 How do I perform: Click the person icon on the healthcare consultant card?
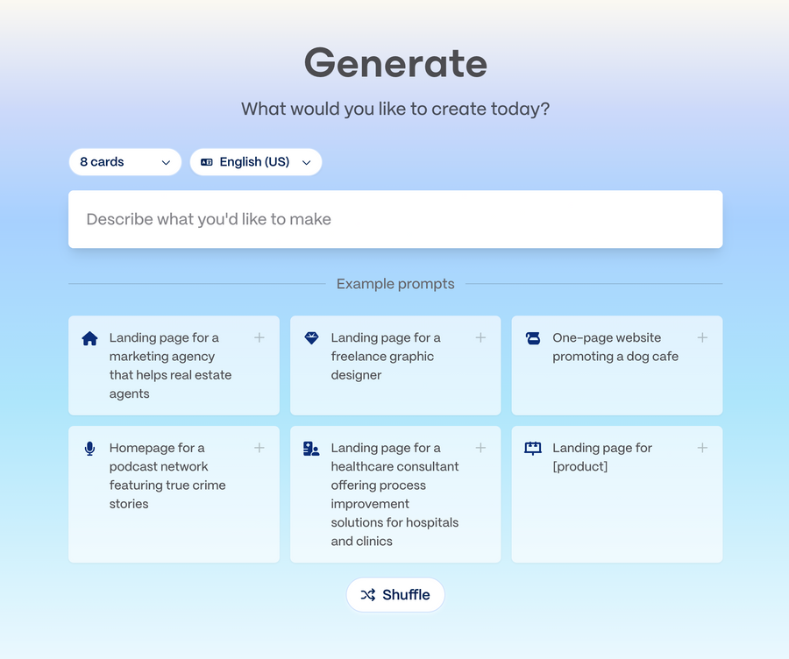pos(310,448)
